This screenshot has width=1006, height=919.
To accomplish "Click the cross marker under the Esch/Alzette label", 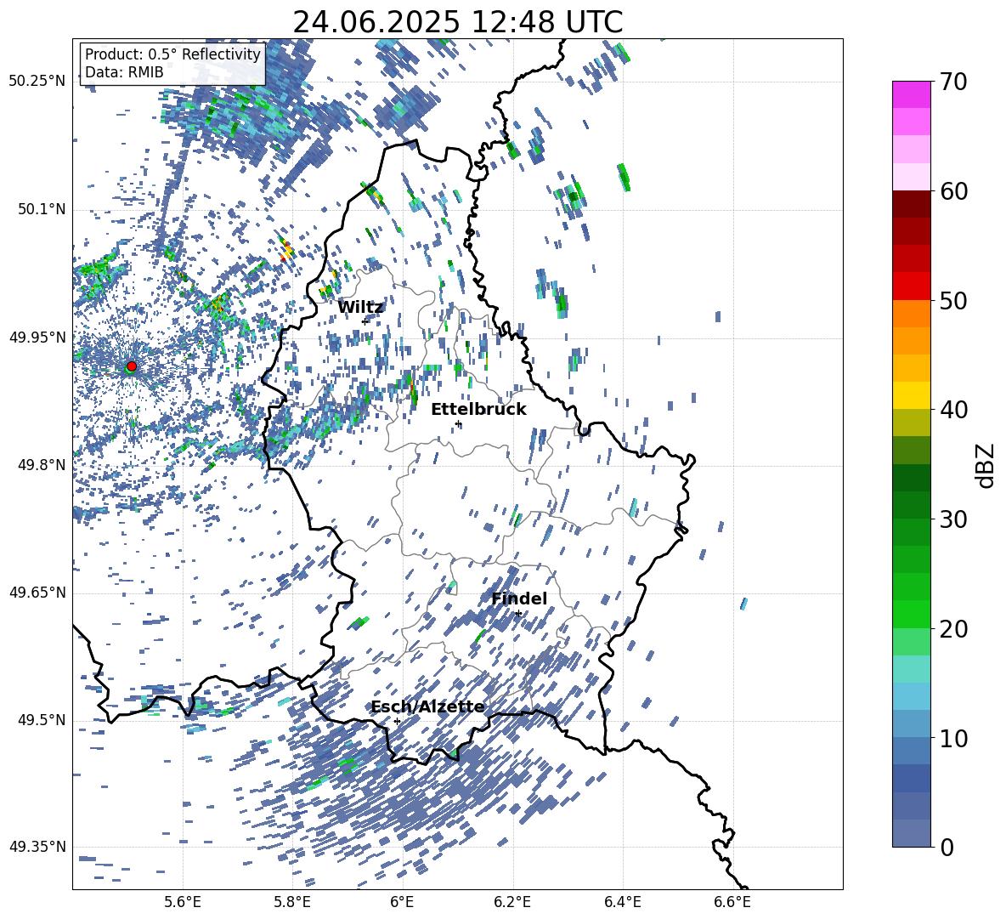I will point(397,721).
